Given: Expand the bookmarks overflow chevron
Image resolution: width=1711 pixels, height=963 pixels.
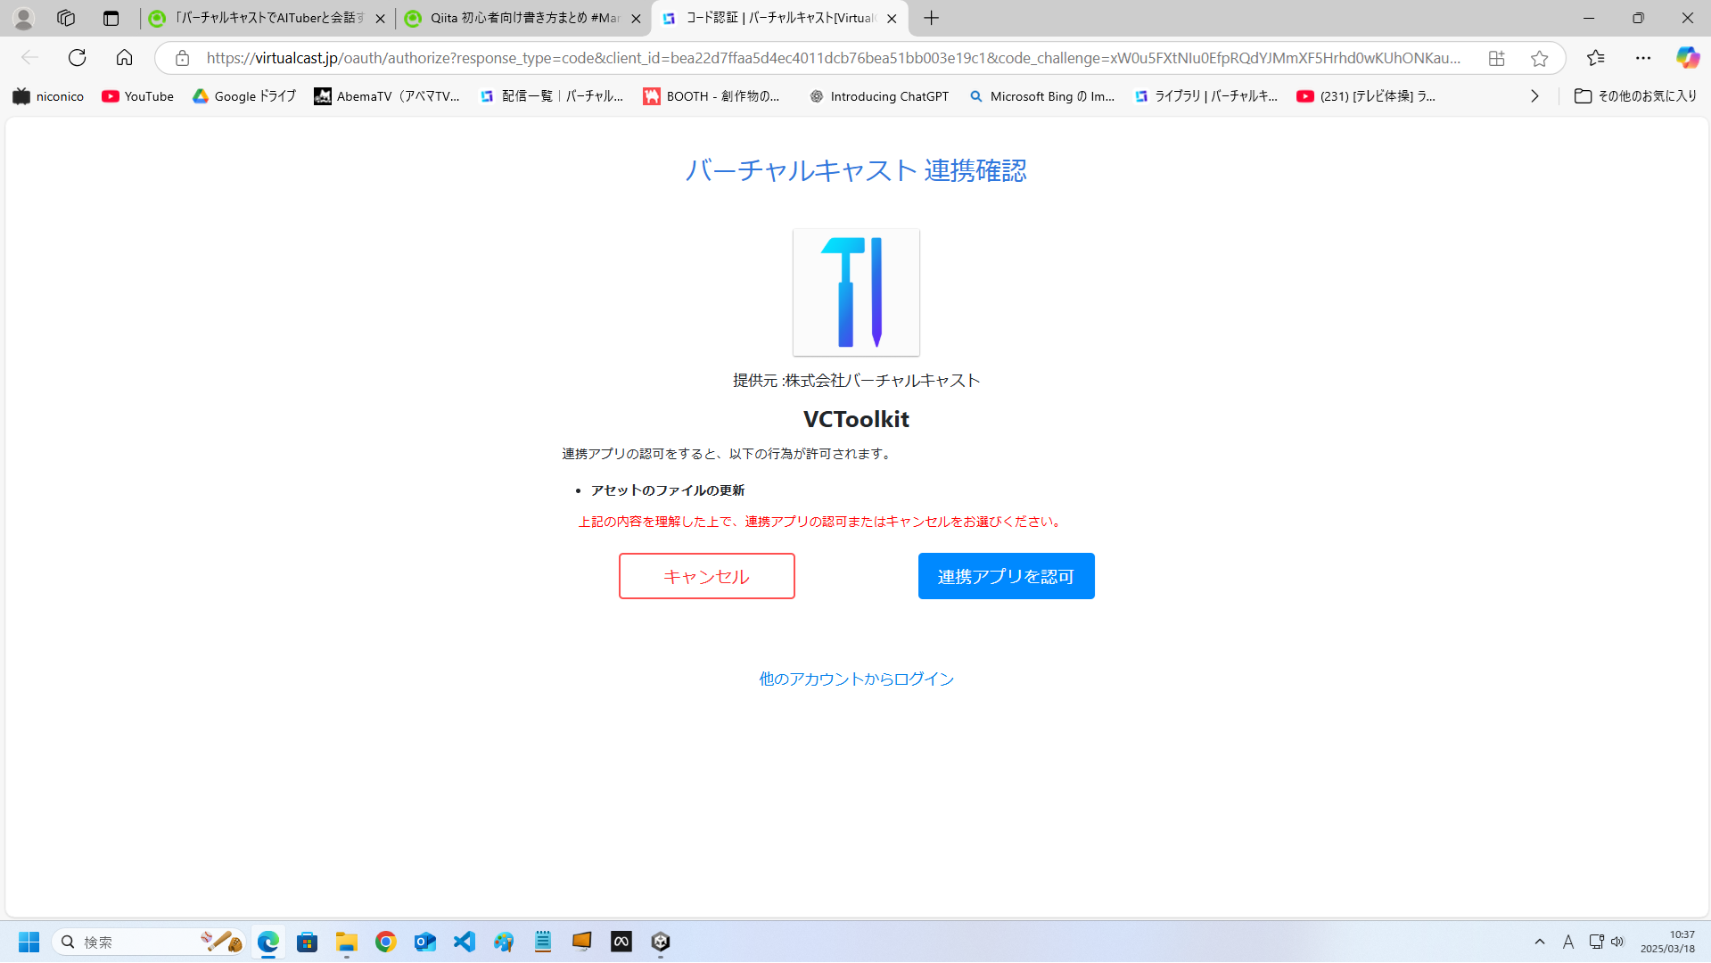Looking at the screenshot, I should click(1534, 96).
